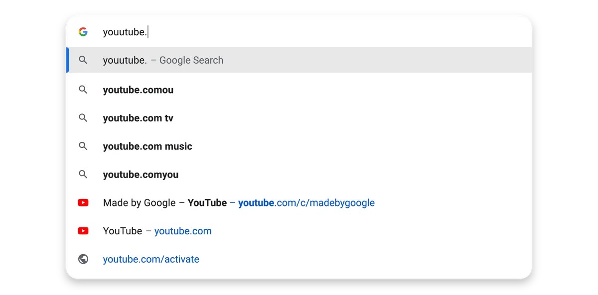Click the globe icon next to youtube.com/activate
Screen dimensions: 598x295
(83, 259)
